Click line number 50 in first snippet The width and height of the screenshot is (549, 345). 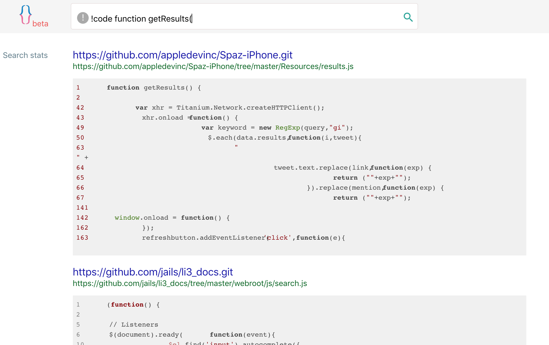tap(80, 138)
